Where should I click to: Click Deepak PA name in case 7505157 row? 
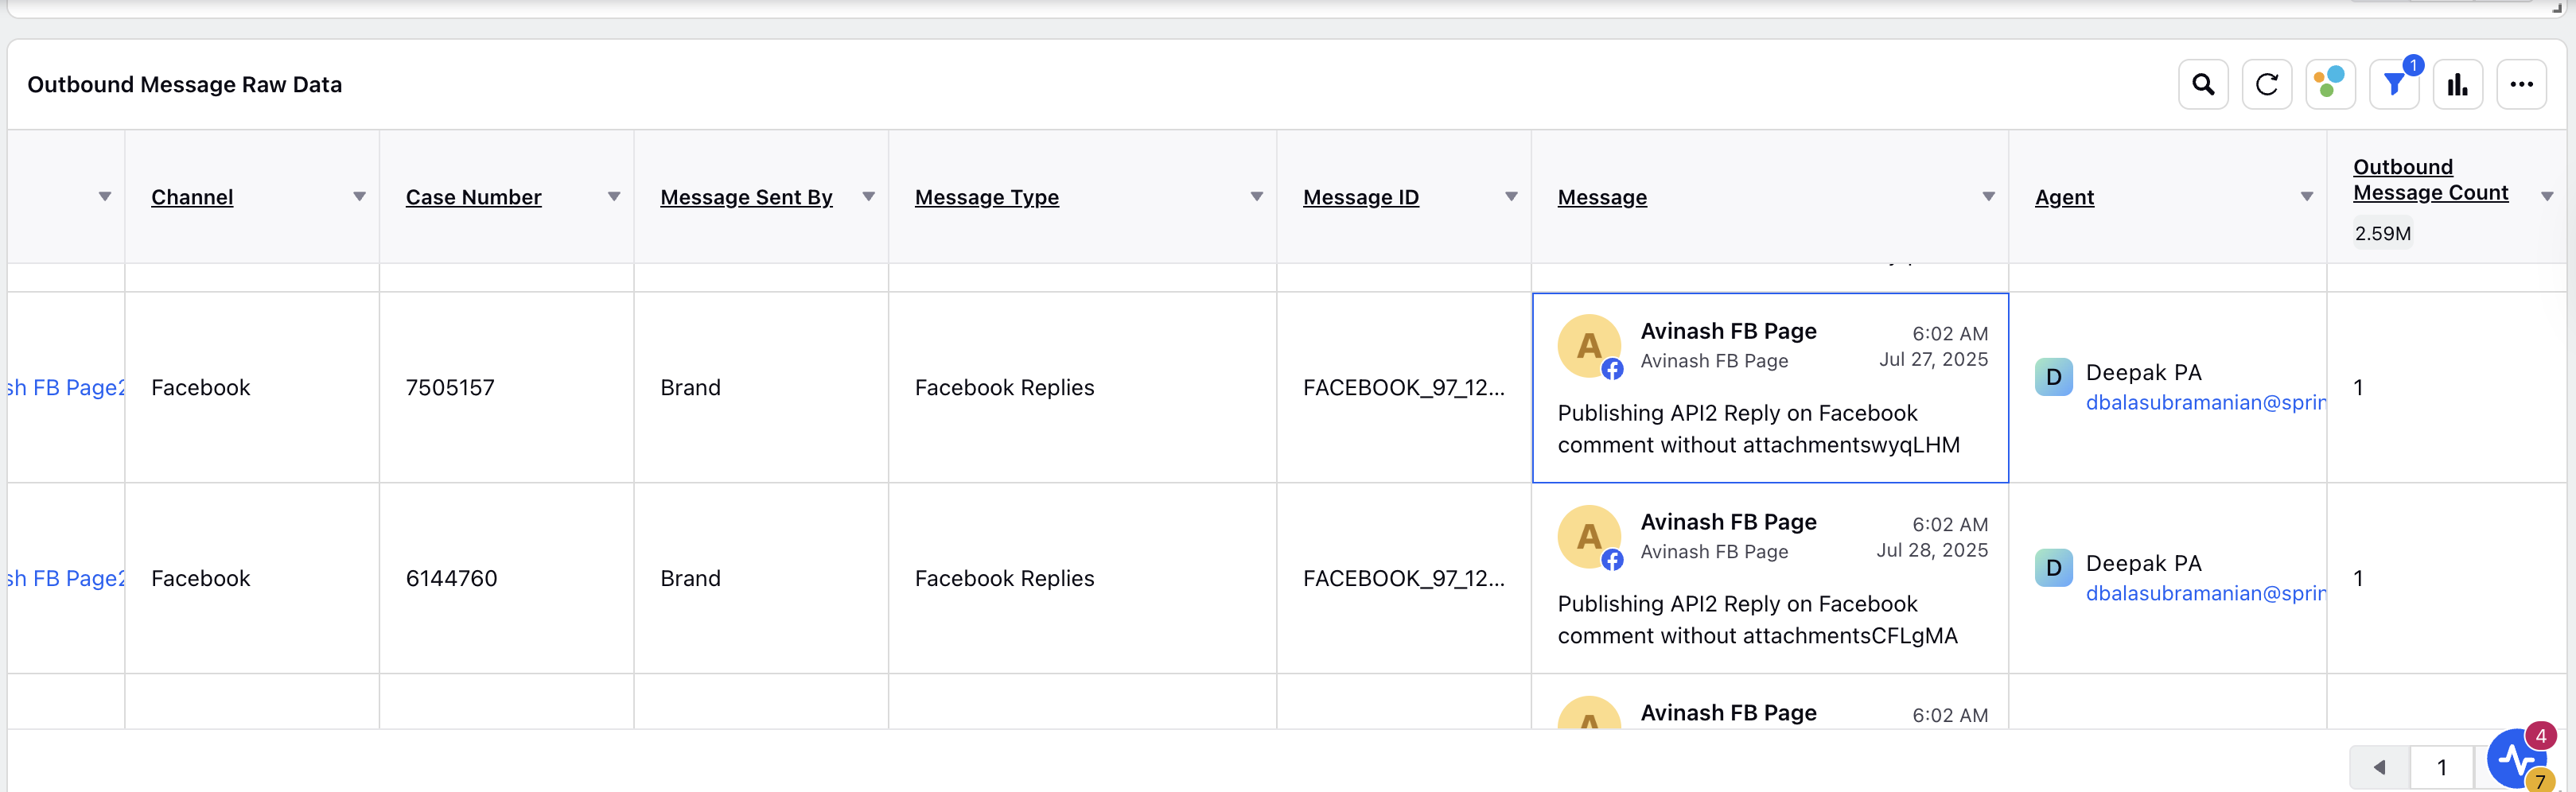click(2143, 373)
